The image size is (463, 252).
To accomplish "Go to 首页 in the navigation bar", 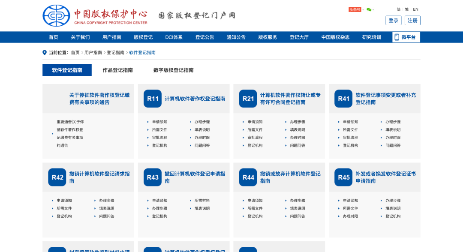I will point(54,37).
